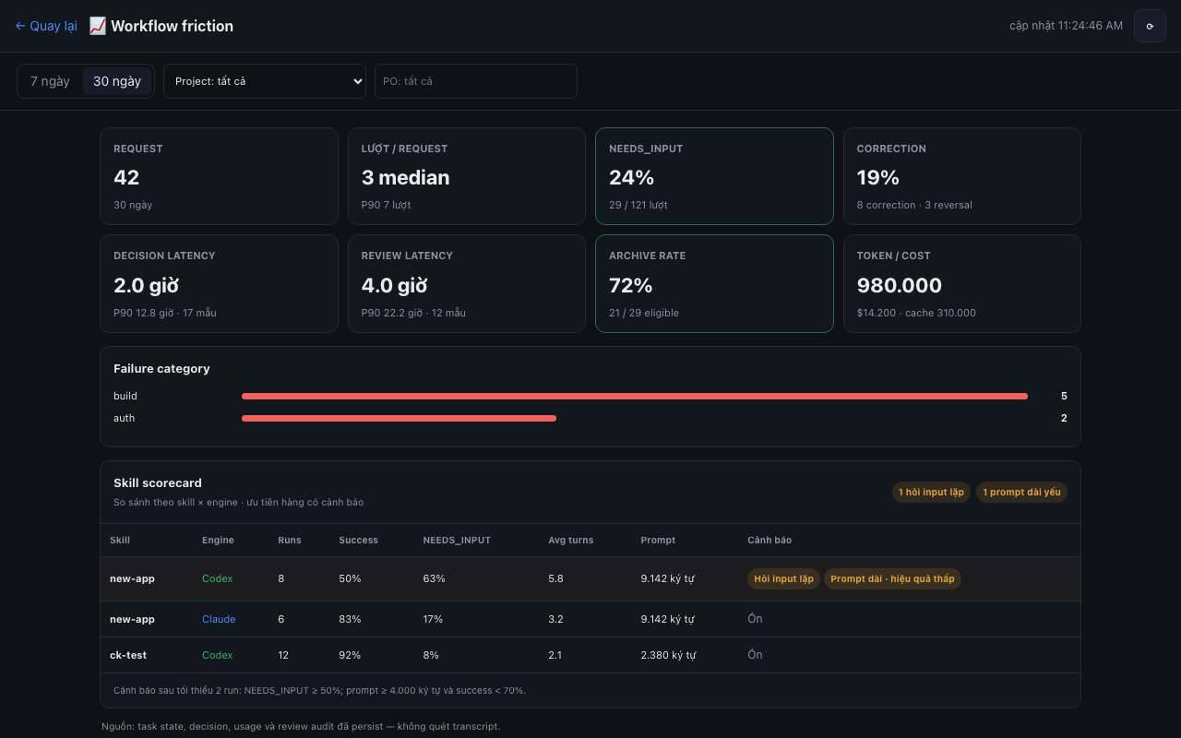The image size is (1181, 738).
Task: Click the 92% success value
Action: [x=350, y=655]
